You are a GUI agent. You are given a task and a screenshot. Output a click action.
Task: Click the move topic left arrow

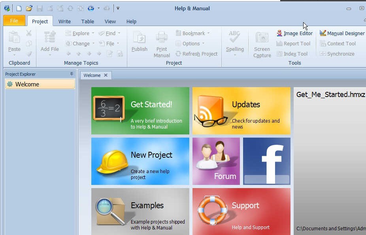coord(68,54)
